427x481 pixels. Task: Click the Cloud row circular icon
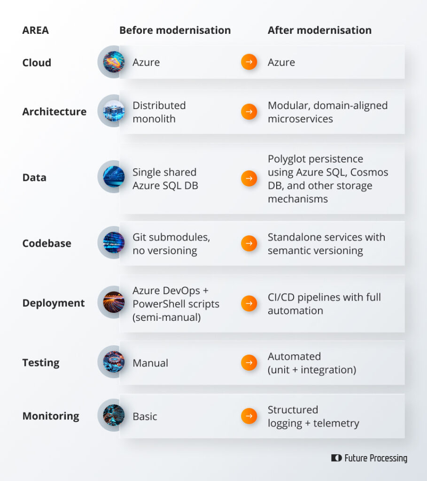click(114, 62)
